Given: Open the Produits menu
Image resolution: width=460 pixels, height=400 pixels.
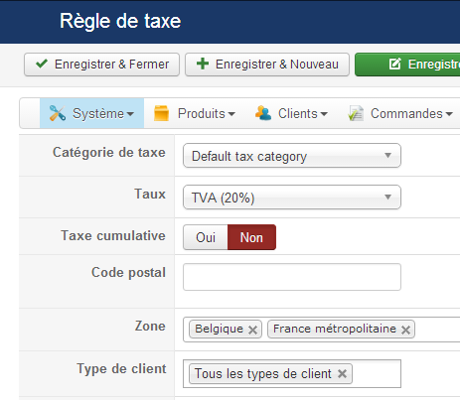Looking at the screenshot, I should click(195, 113).
